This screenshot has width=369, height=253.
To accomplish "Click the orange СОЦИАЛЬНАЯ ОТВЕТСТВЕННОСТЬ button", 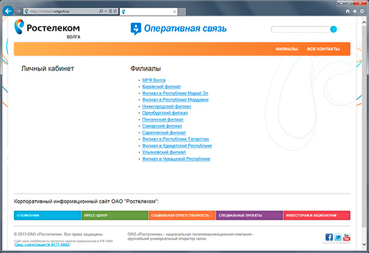I will 182,215.
